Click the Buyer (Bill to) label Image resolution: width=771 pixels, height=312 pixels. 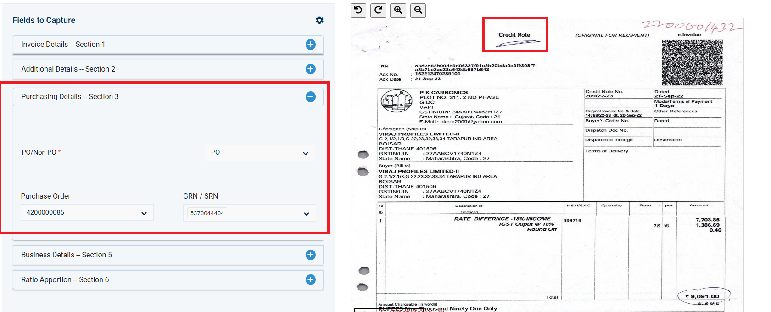point(395,166)
